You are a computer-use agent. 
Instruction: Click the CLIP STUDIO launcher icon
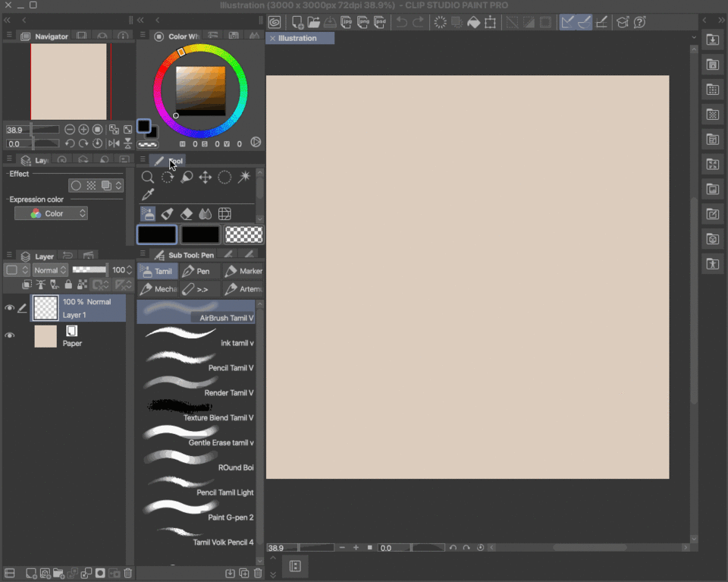[x=274, y=22]
